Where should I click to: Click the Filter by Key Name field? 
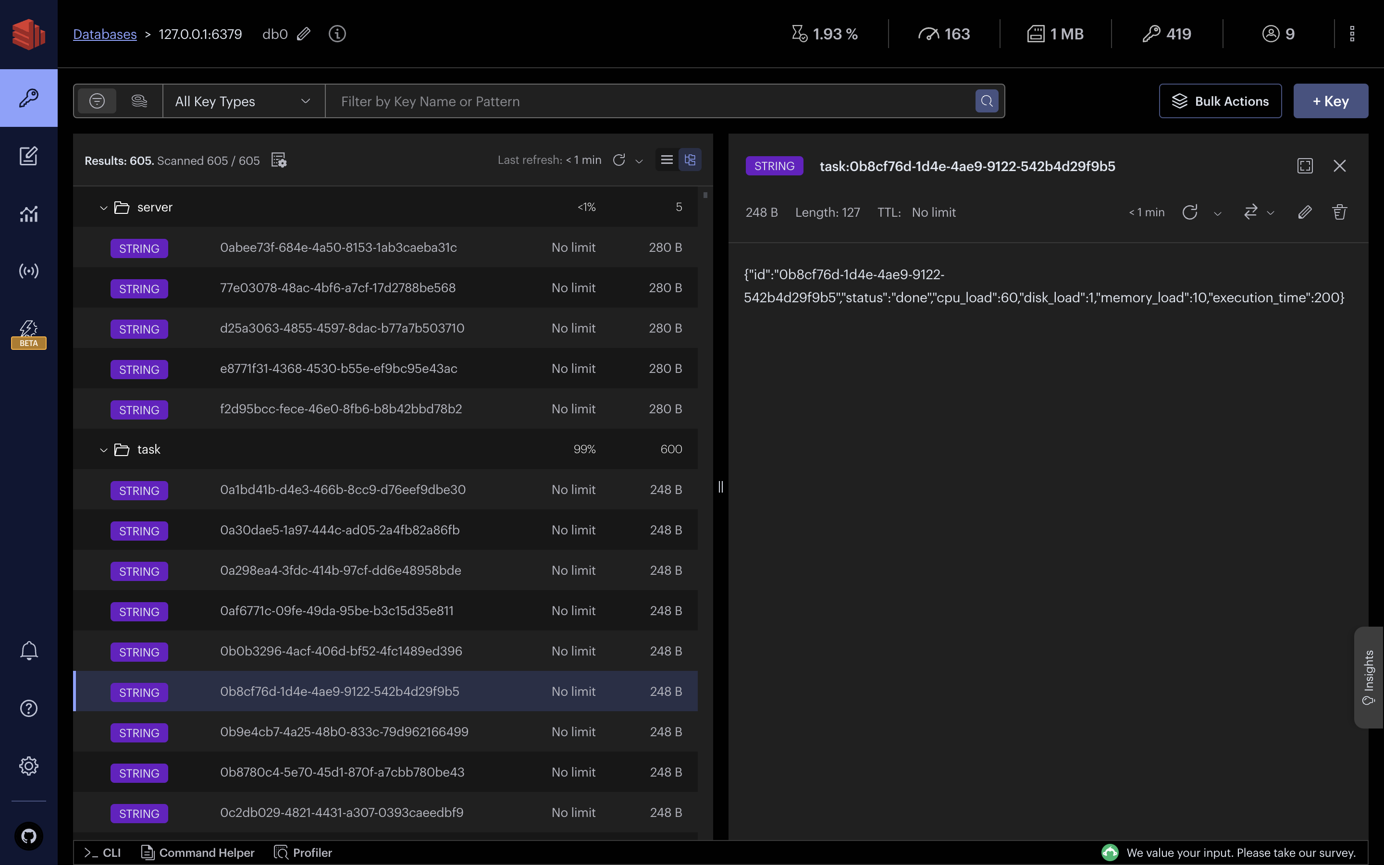[x=652, y=101]
